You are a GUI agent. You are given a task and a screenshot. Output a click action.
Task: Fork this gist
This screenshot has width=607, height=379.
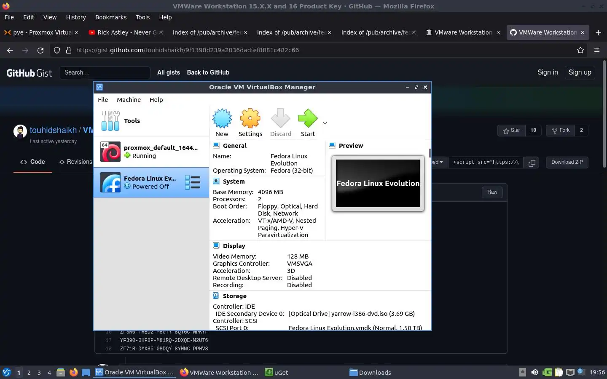(561, 131)
